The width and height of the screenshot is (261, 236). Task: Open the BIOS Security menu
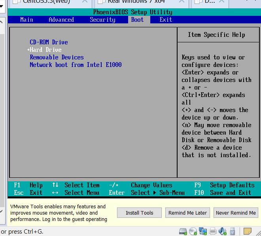pyautogui.click(x=102, y=20)
